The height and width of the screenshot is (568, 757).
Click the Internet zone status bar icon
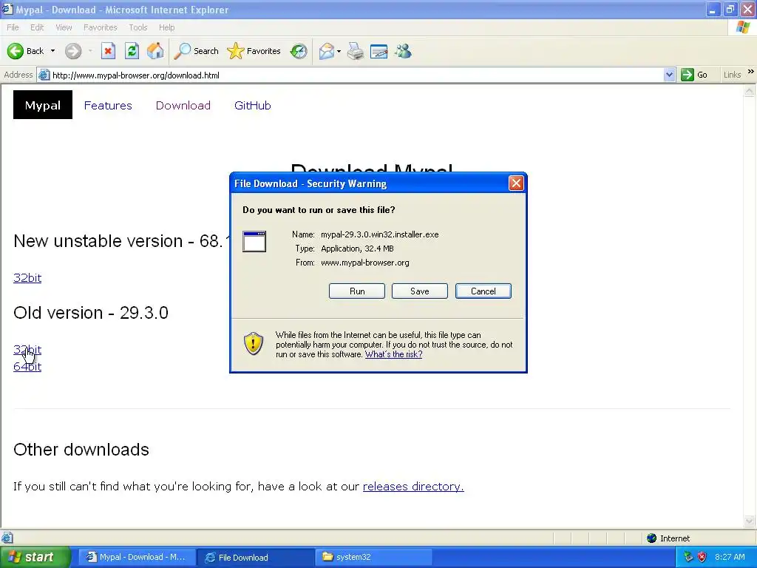coord(652,538)
